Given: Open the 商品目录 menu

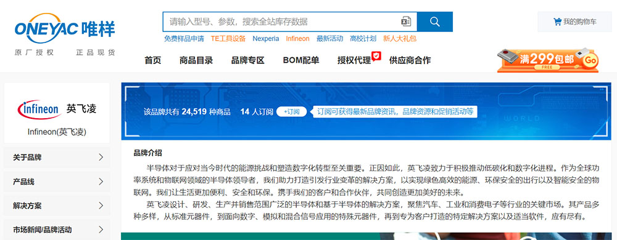Looking at the screenshot, I should (196, 60).
